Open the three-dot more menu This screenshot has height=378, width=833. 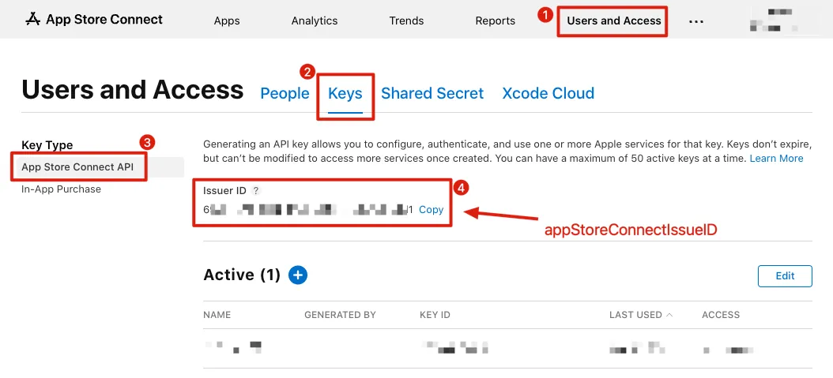(696, 21)
